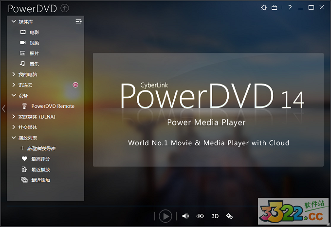Click the music note icon
The height and width of the screenshot is (227, 331).
[x=22, y=64]
